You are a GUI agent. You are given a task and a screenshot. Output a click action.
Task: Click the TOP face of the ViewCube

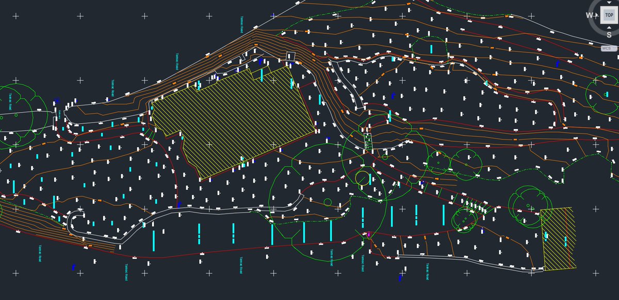[x=609, y=15]
